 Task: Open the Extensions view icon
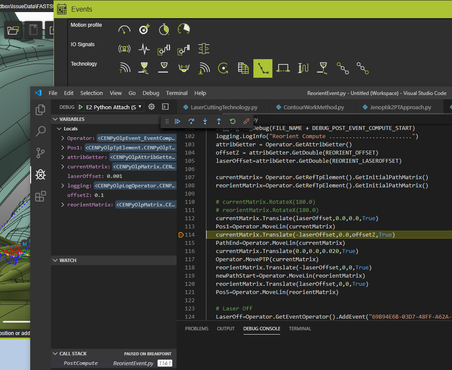coord(40,196)
